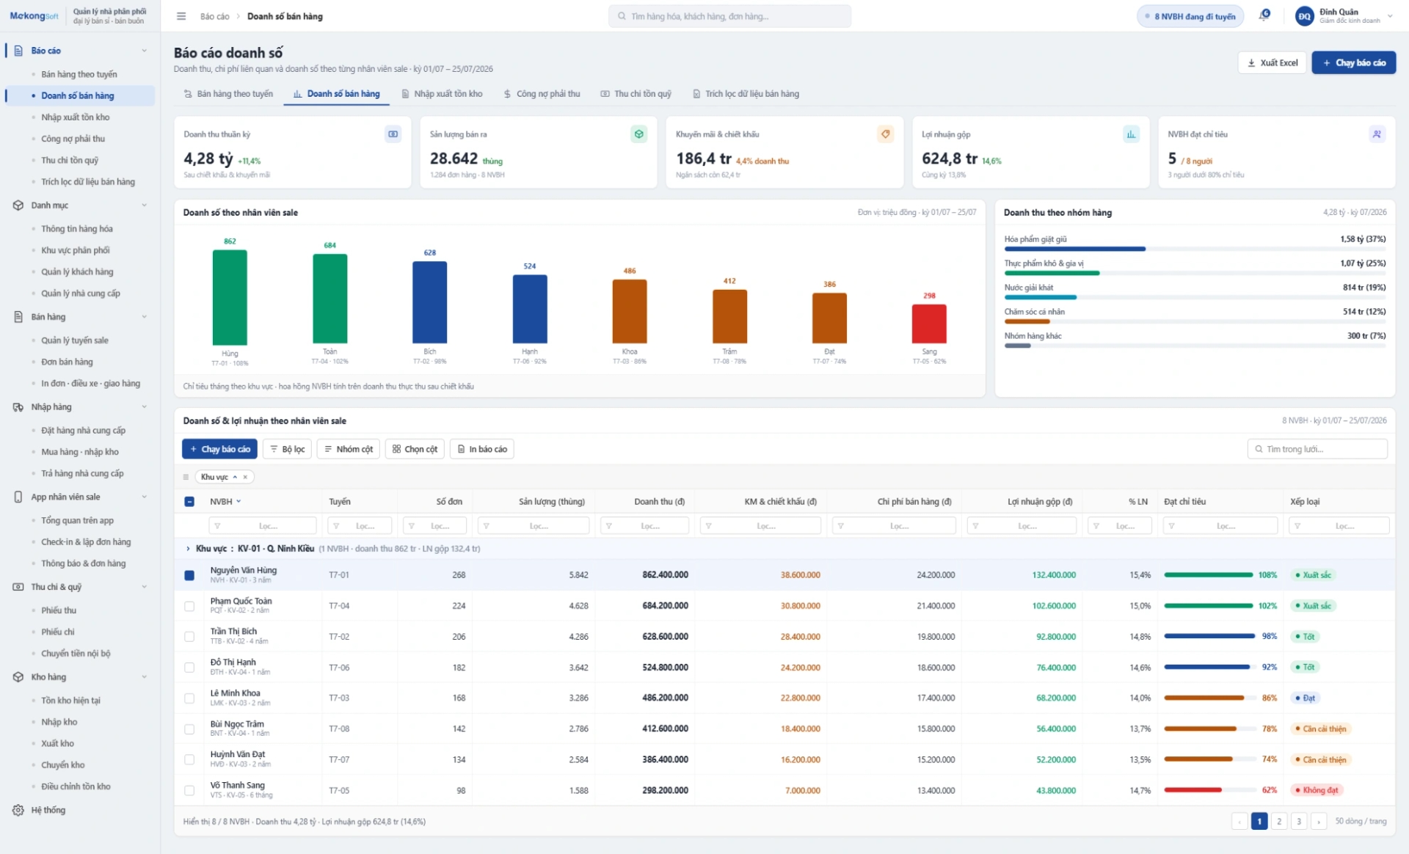
Task: Click the funnel icon in Tuyến filter
Action: (335, 526)
